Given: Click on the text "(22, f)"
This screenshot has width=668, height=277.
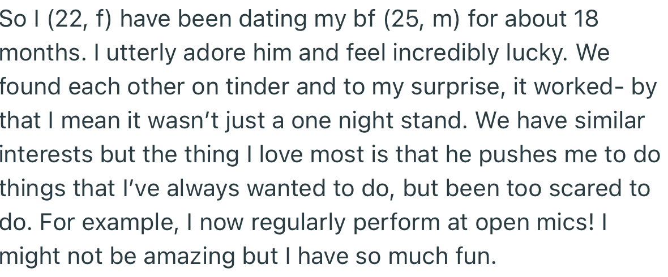Looking at the screenshot, I should click(80, 20).
